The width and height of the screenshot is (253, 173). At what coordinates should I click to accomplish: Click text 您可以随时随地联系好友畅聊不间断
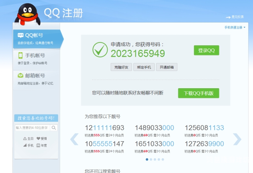(128, 93)
